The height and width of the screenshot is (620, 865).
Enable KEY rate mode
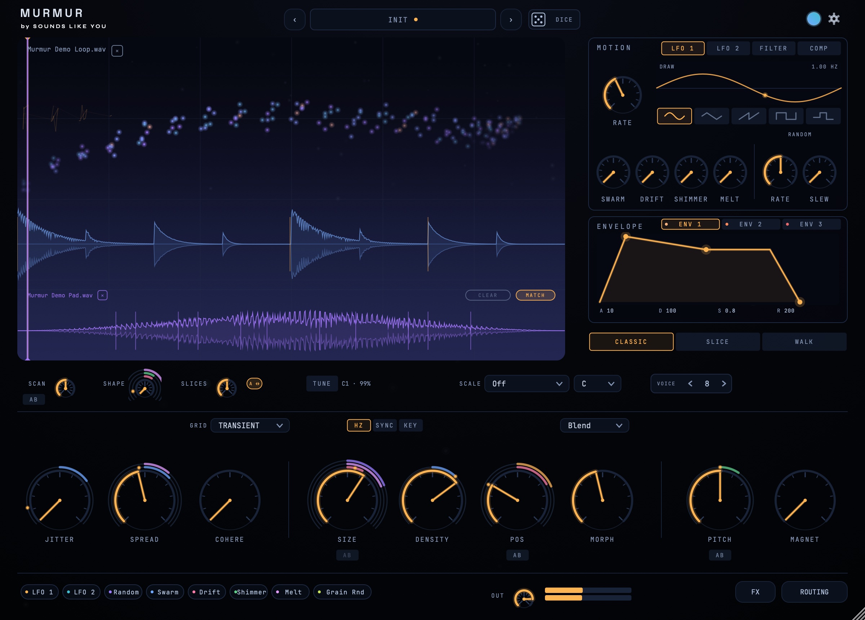(x=411, y=425)
